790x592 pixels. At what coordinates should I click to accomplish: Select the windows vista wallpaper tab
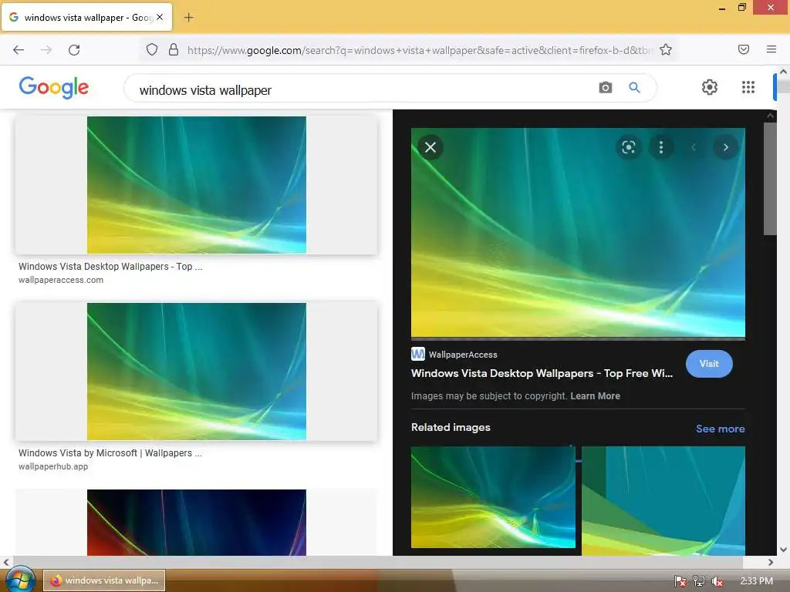click(x=86, y=17)
